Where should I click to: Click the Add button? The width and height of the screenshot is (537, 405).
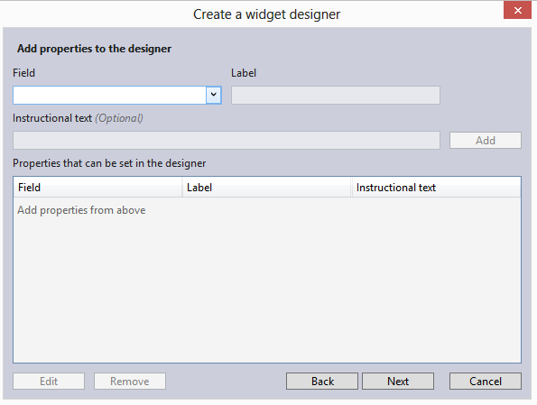click(x=486, y=141)
